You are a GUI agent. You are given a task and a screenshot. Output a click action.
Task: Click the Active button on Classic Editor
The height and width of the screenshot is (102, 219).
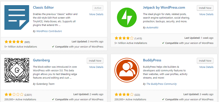[98, 8]
